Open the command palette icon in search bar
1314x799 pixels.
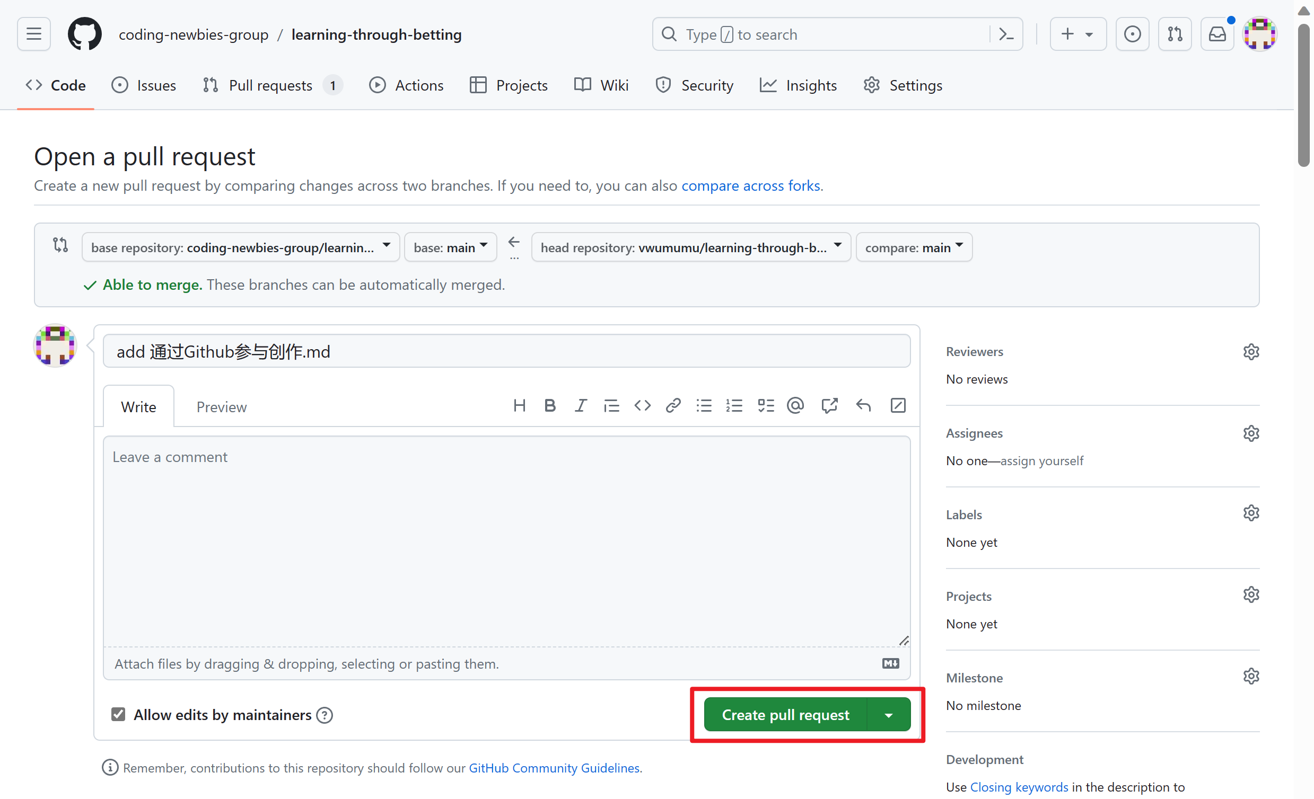point(1006,34)
